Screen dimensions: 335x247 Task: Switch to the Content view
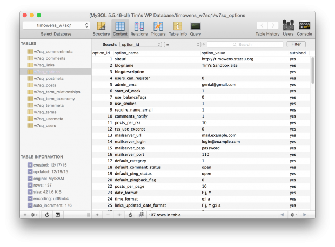point(120,29)
